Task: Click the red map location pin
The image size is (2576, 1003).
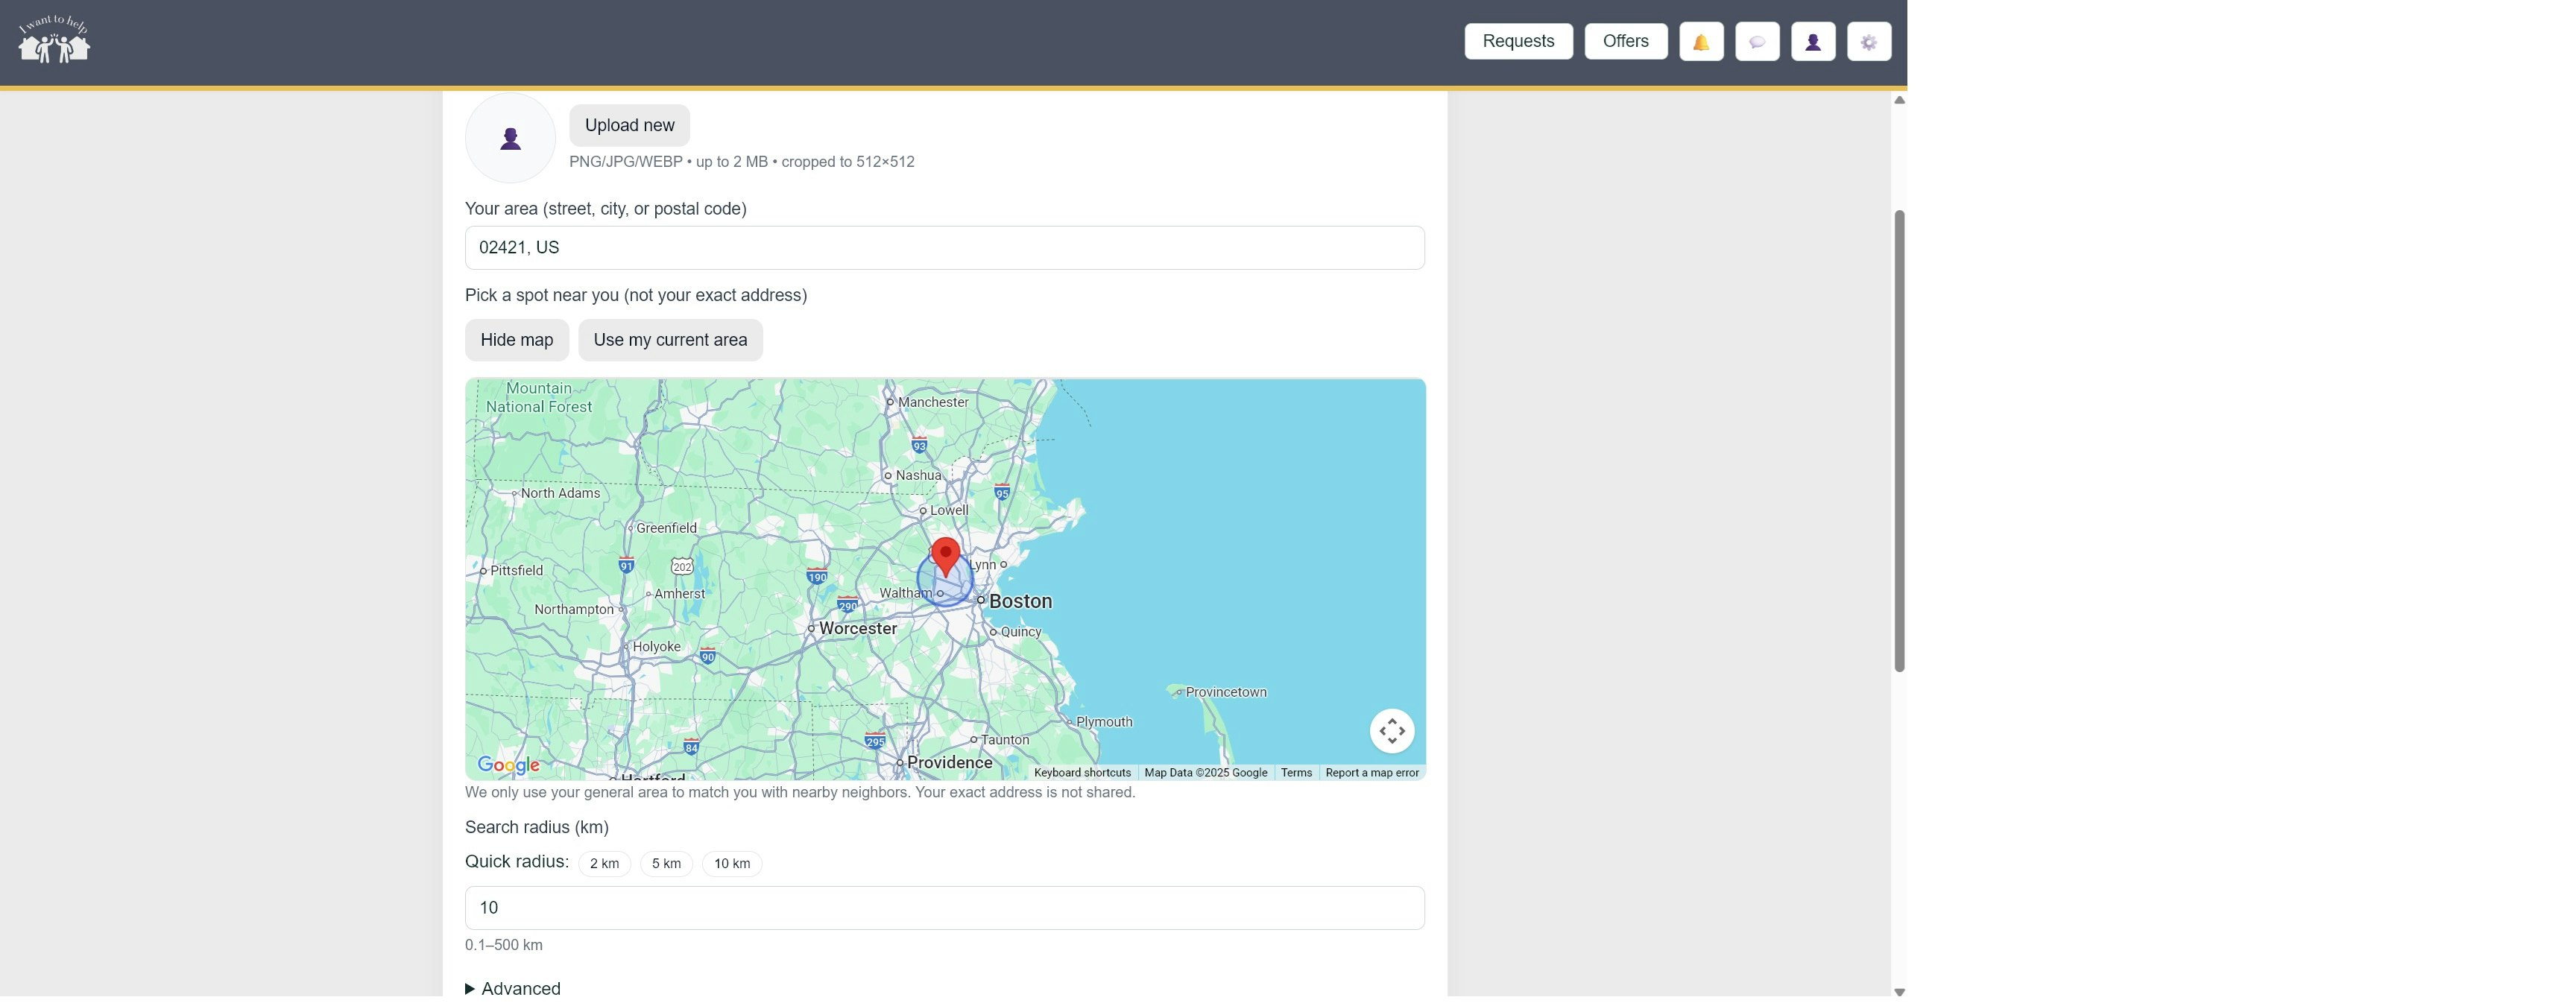Action: pyautogui.click(x=945, y=557)
